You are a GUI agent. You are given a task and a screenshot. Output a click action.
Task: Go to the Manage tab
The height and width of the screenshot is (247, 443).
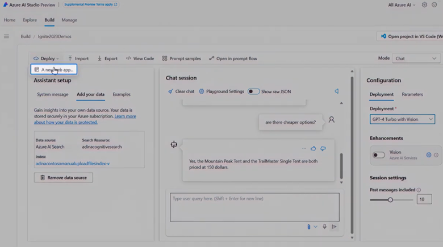coord(69,20)
